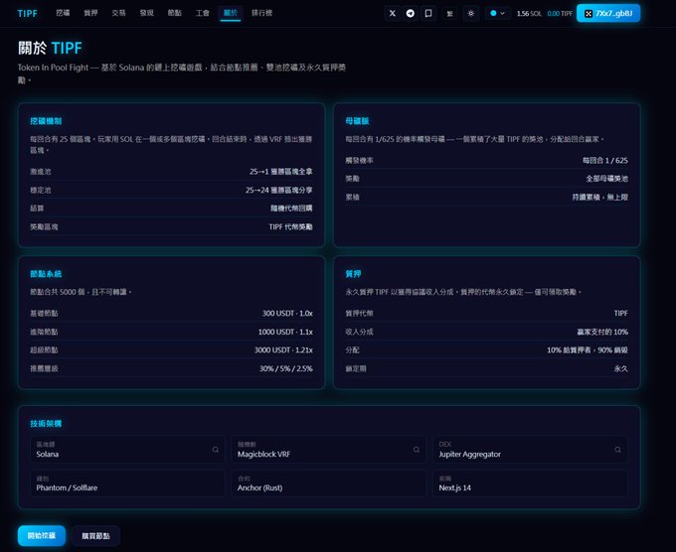Open the nav tab between 交易 and 節點
Screen dimensions: 676x552
pos(146,13)
